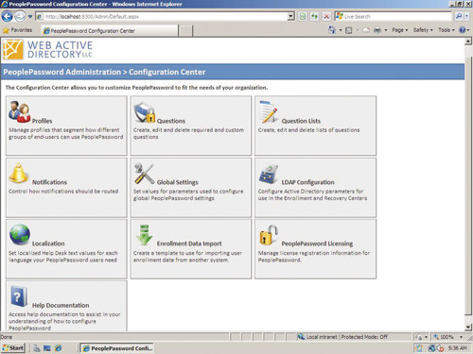Image resolution: width=473 pixels, height=354 pixels.
Task: Click the Read Mail envelope icon
Action: click(x=366, y=30)
